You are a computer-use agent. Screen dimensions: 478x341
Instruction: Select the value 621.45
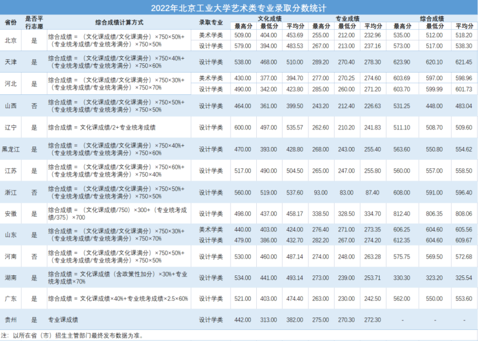click(464, 62)
